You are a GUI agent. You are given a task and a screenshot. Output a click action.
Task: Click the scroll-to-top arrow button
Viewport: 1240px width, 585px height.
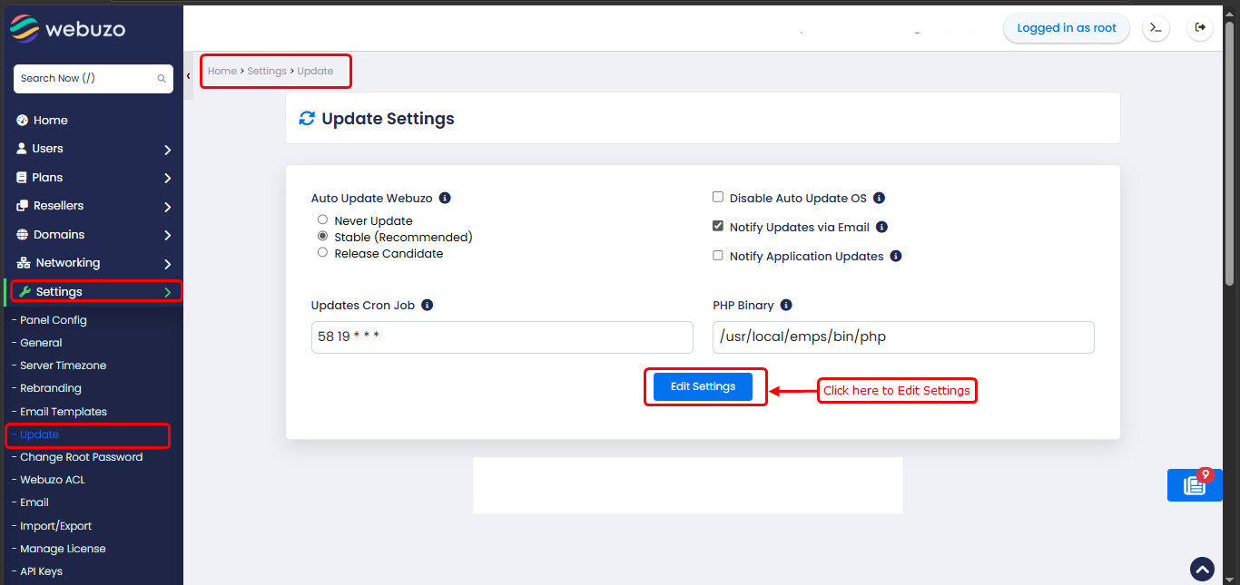(1202, 570)
